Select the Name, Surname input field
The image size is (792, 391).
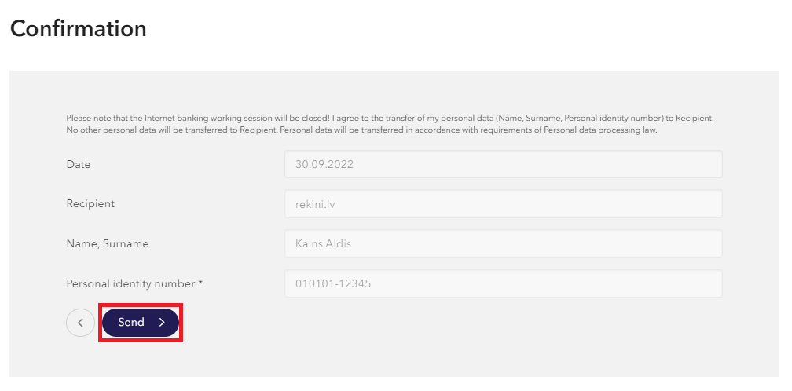[x=503, y=243]
